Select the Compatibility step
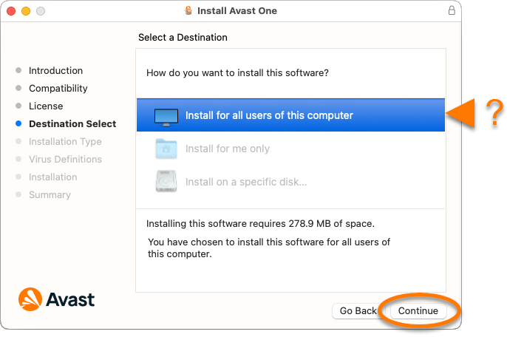Viewport: 507px width, 337px height. coord(58,88)
